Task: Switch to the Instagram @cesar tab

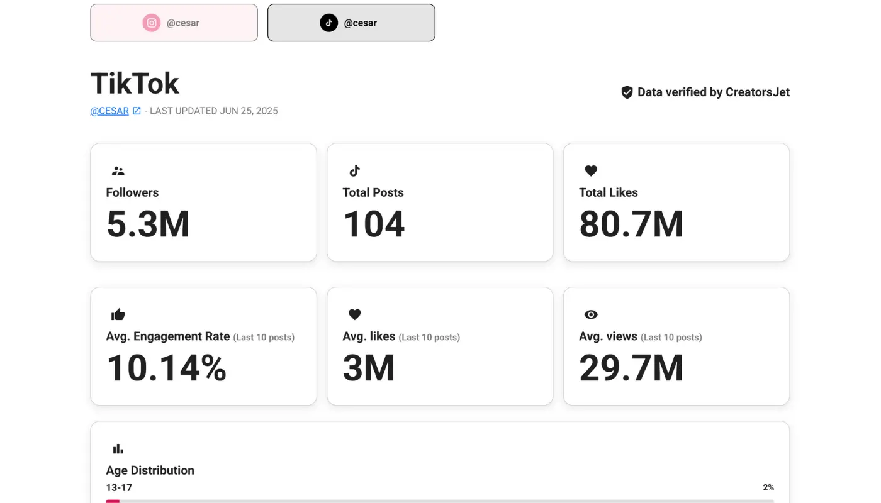Action: (x=174, y=23)
